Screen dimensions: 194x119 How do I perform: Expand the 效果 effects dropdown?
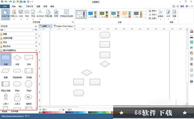point(153,18)
